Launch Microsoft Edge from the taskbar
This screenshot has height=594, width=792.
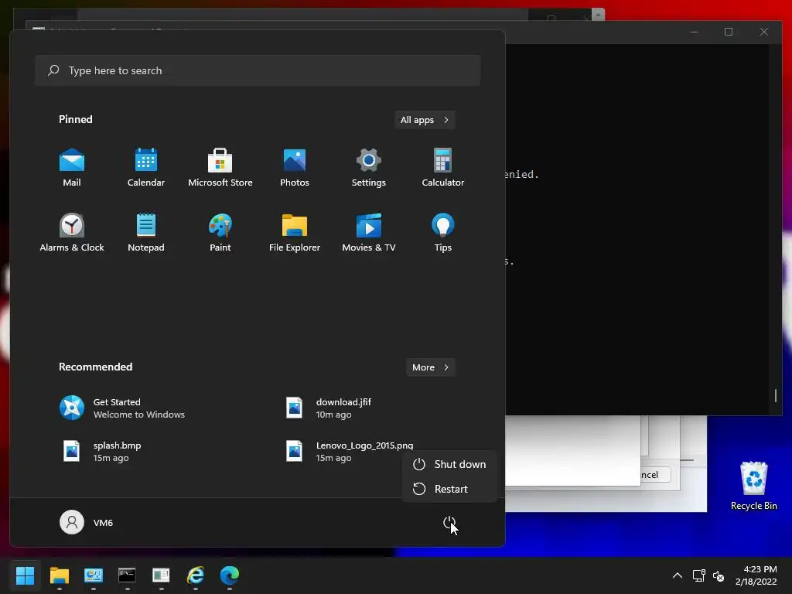tap(229, 575)
